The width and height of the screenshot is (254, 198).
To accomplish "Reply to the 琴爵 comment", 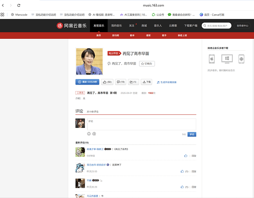I will (x=194, y=187).
